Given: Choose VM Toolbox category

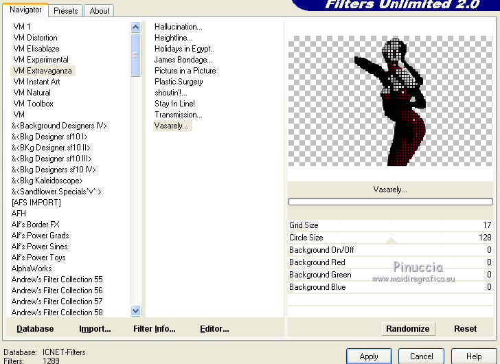Looking at the screenshot, I should tap(33, 104).
